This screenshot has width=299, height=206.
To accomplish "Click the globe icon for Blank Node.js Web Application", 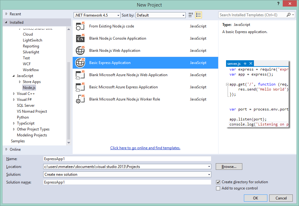I will click(x=80, y=50).
